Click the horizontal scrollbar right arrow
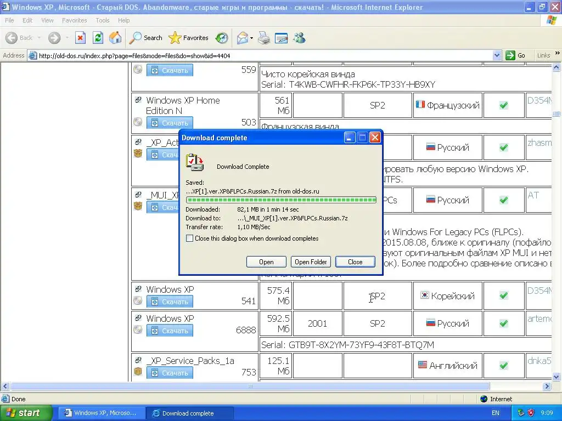Screen dimensions: 562x421 click(x=547, y=386)
